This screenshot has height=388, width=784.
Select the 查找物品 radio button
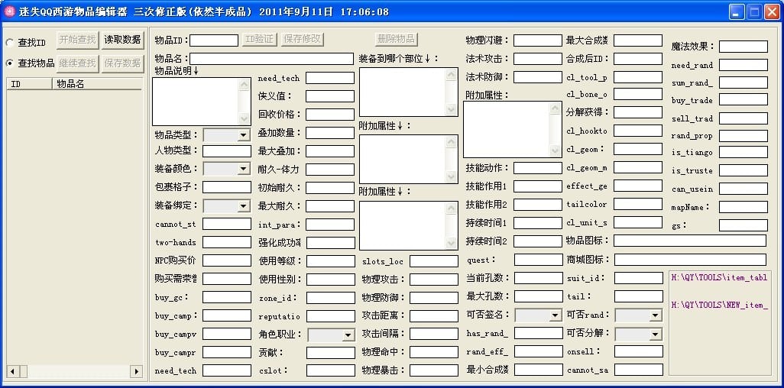point(10,63)
